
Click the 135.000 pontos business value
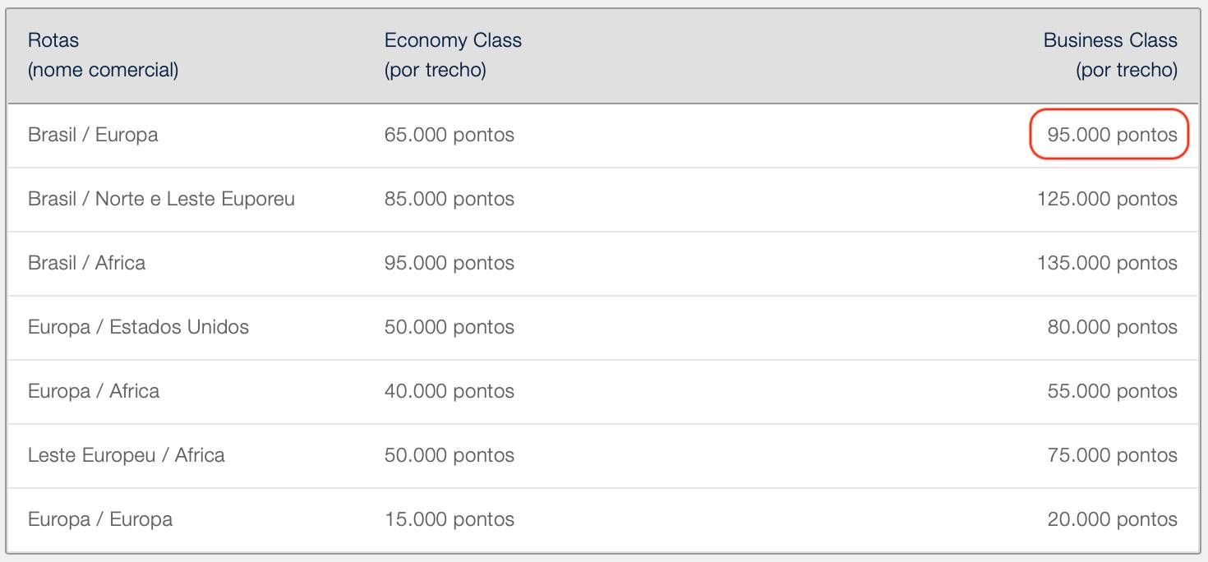pos(1107,263)
